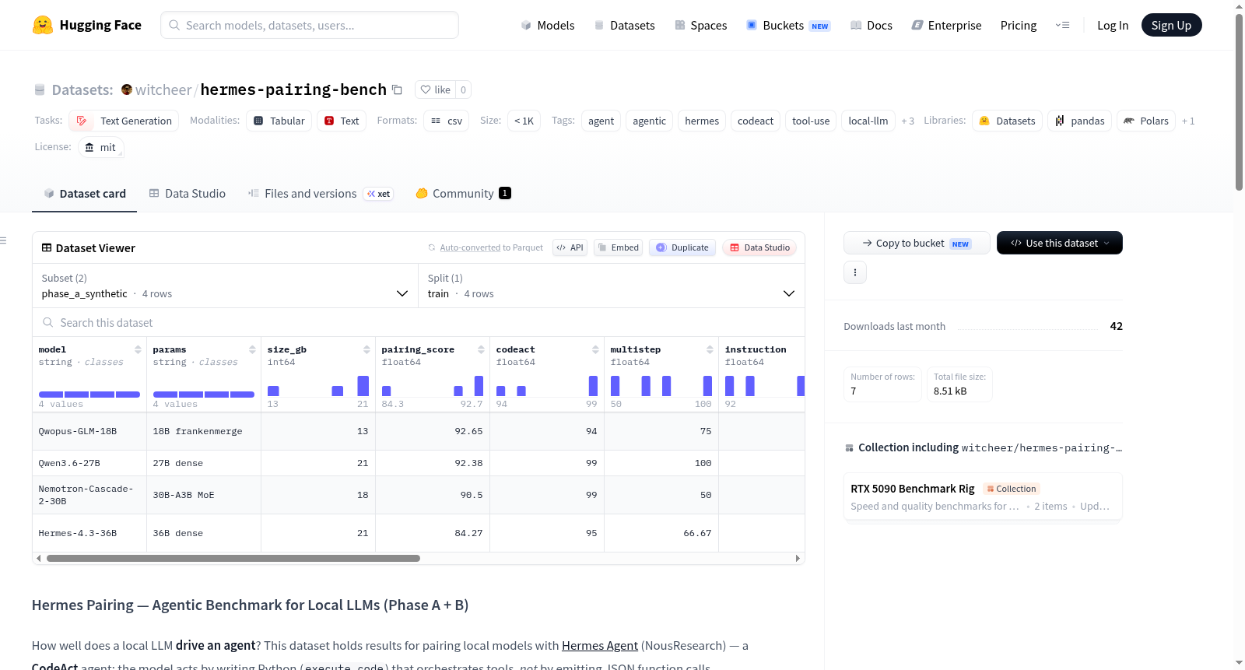
Task: Expand the Subset dropdown
Action: coord(225,286)
